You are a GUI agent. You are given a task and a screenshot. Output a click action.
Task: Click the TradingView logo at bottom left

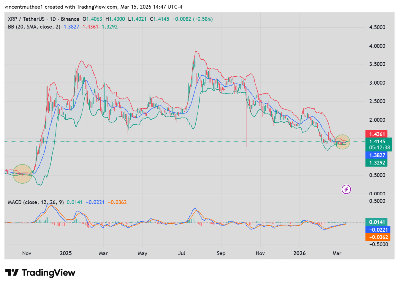point(40,273)
